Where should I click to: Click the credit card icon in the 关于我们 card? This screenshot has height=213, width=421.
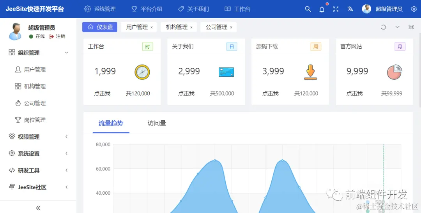coord(226,72)
